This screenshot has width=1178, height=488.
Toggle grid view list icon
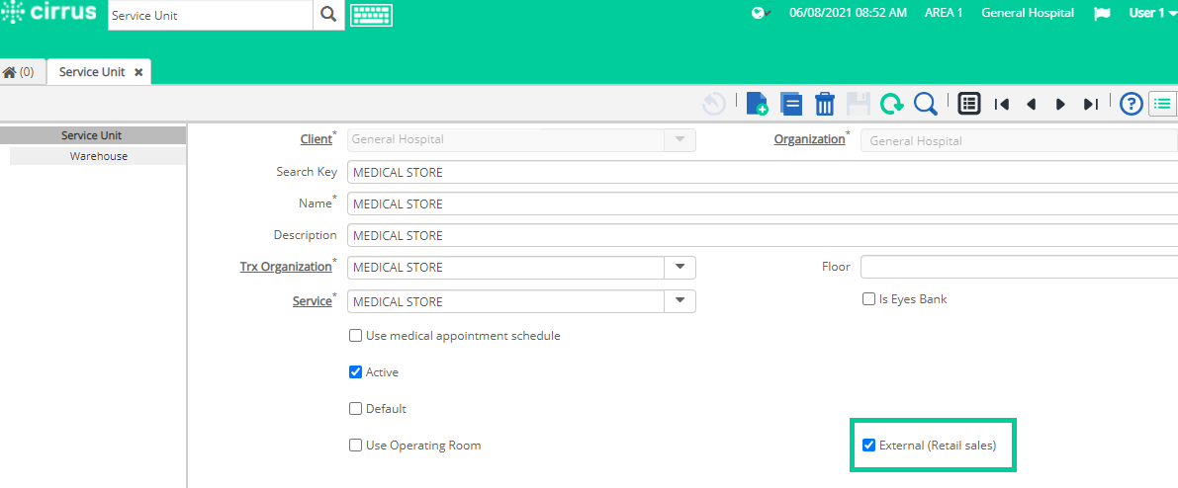(969, 104)
